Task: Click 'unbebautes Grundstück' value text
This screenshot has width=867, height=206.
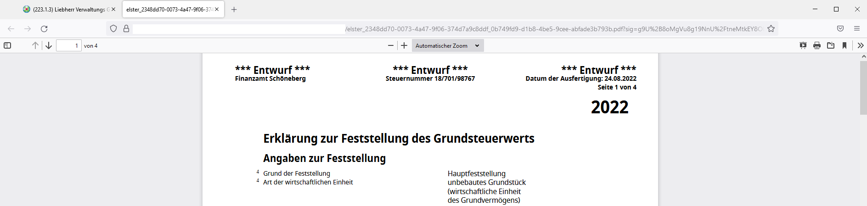Action: click(x=487, y=182)
